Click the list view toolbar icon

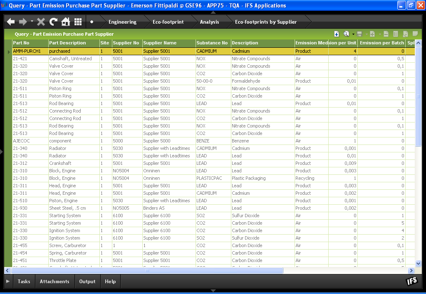[x=396, y=34]
